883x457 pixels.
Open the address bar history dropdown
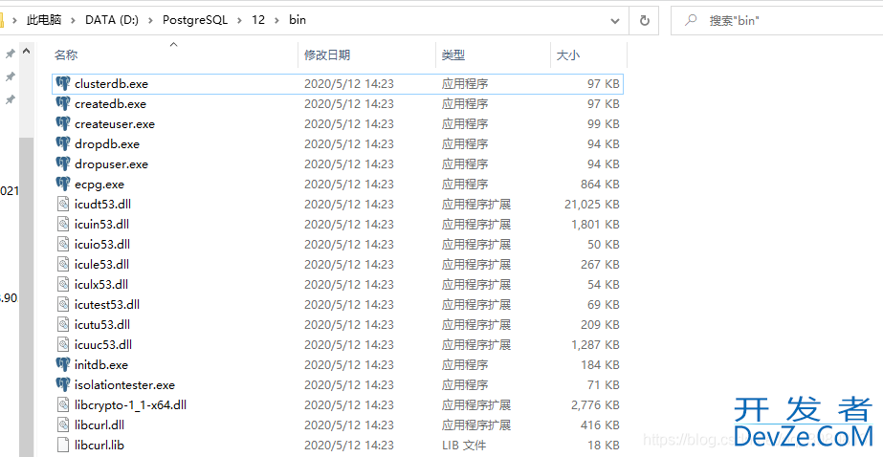(615, 21)
